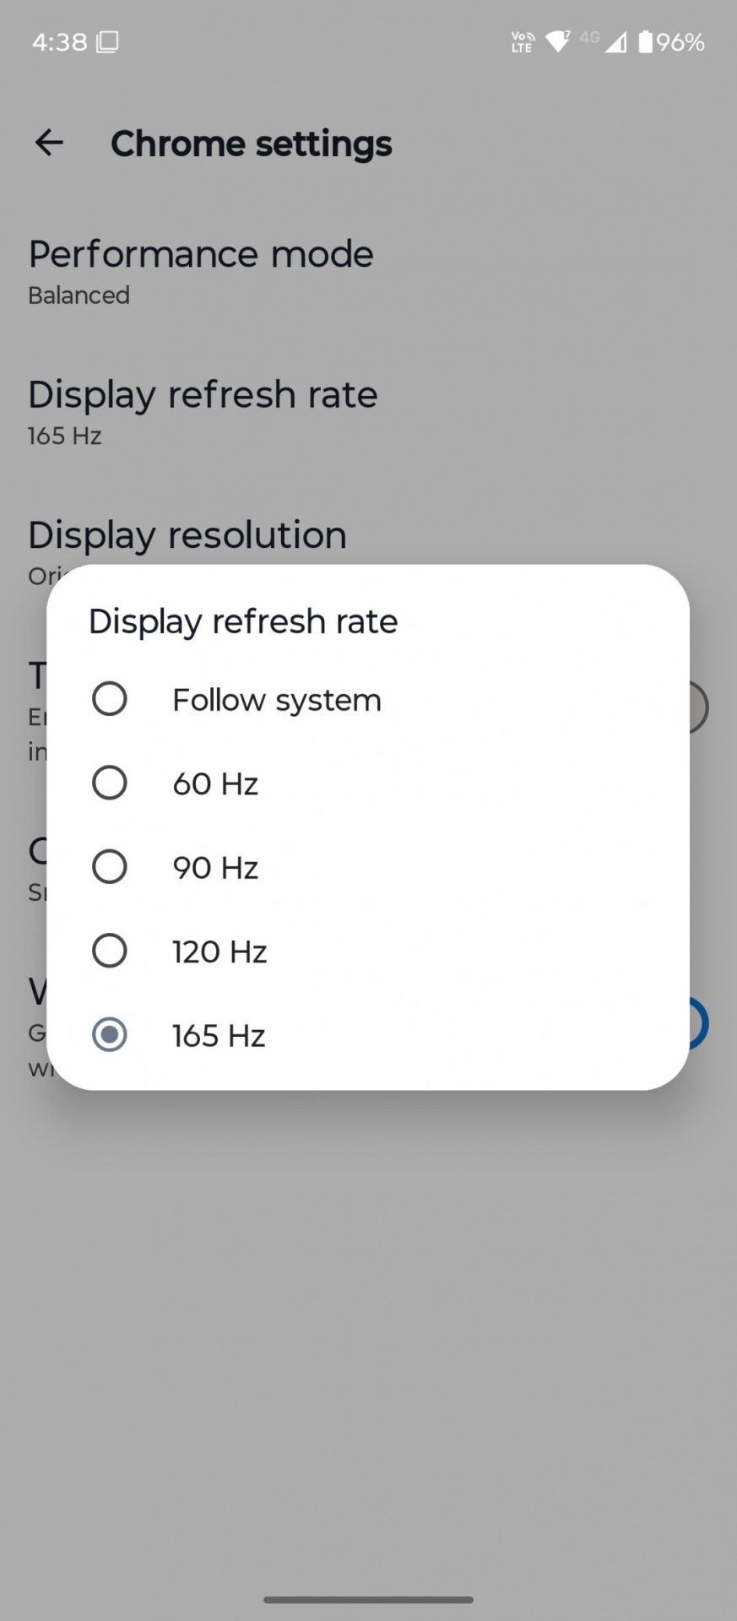Tap the back arrow beside Chrome settings
Screen dimensions: 737x1621
49,143
